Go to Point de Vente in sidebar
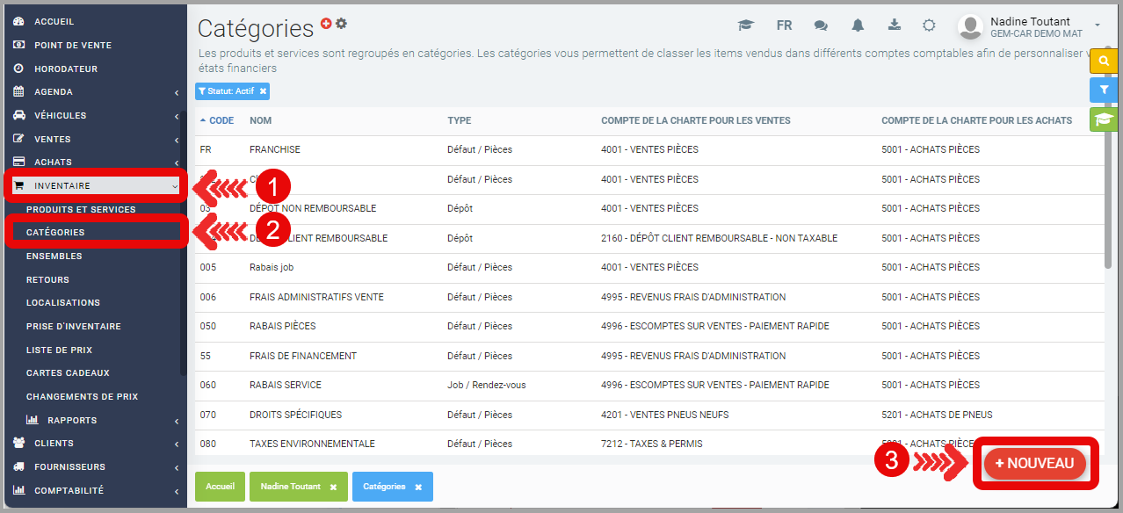This screenshot has height=513, width=1123. tap(72, 45)
